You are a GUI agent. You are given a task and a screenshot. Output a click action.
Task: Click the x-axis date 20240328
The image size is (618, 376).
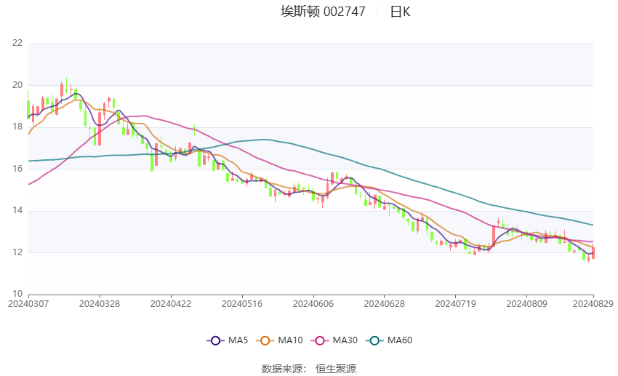[100, 304]
